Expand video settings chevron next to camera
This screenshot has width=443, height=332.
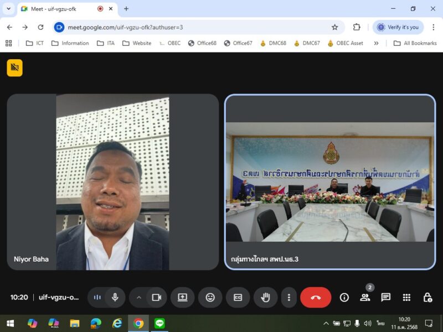coord(138,297)
